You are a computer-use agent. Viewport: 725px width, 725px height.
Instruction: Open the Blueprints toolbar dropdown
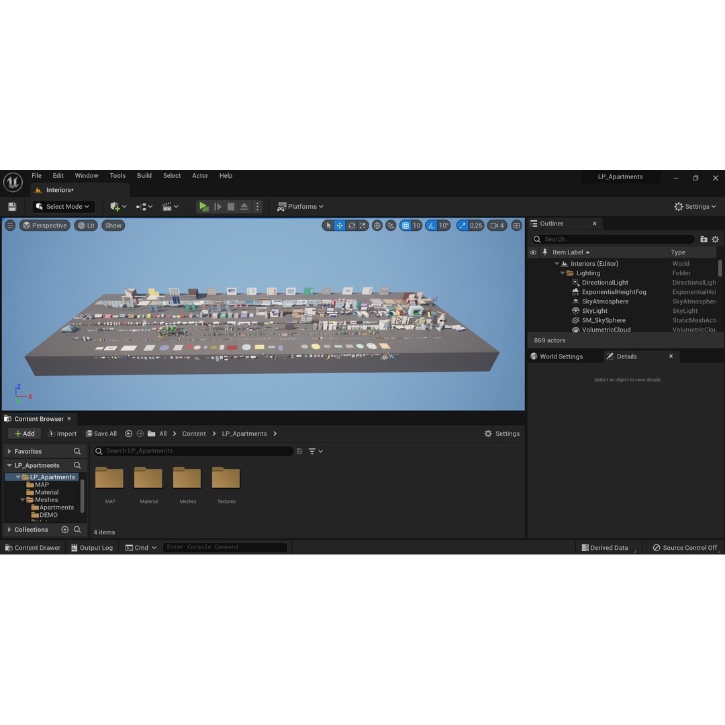pos(144,207)
